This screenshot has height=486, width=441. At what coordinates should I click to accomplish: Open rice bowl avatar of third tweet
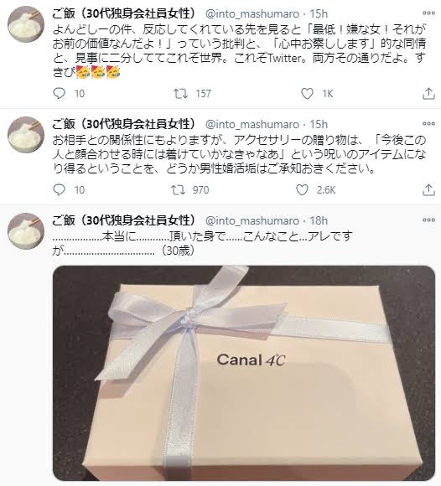coord(26,231)
